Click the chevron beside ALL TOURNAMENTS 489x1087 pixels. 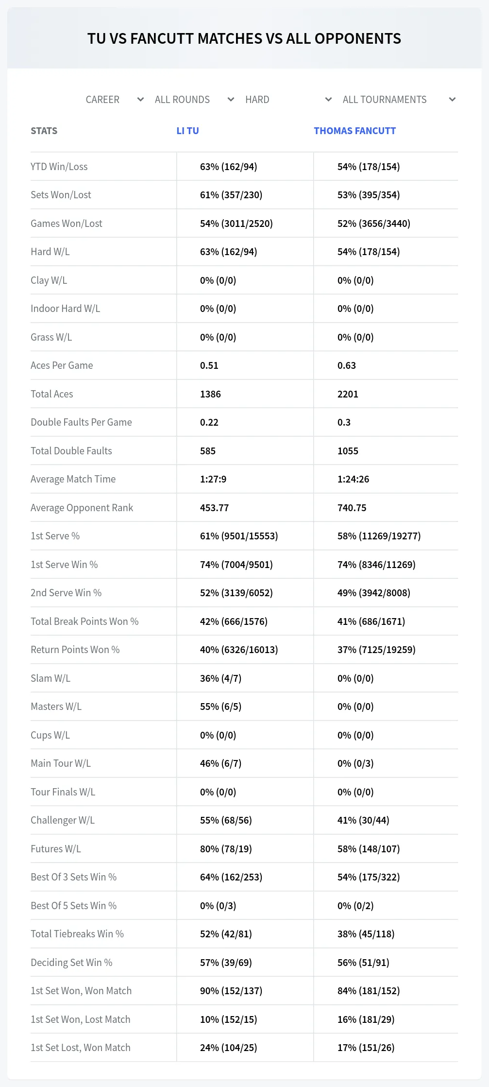(x=452, y=100)
